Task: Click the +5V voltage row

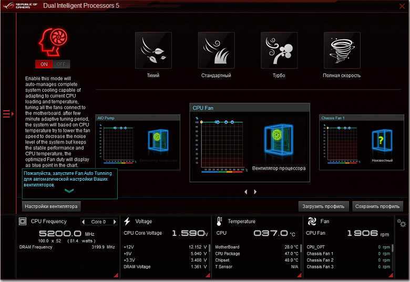Action: click(165, 254)
